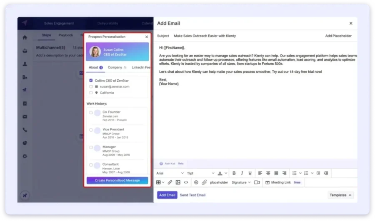Screen dimensions: 375x221
Task: Open the Playbook tab in the cadence page
Action: click(66, 35)
